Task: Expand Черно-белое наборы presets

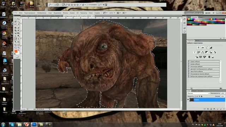Action: (189, 71)
